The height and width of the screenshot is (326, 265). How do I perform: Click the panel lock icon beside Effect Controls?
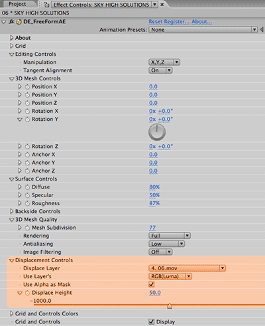pos(46,5)
